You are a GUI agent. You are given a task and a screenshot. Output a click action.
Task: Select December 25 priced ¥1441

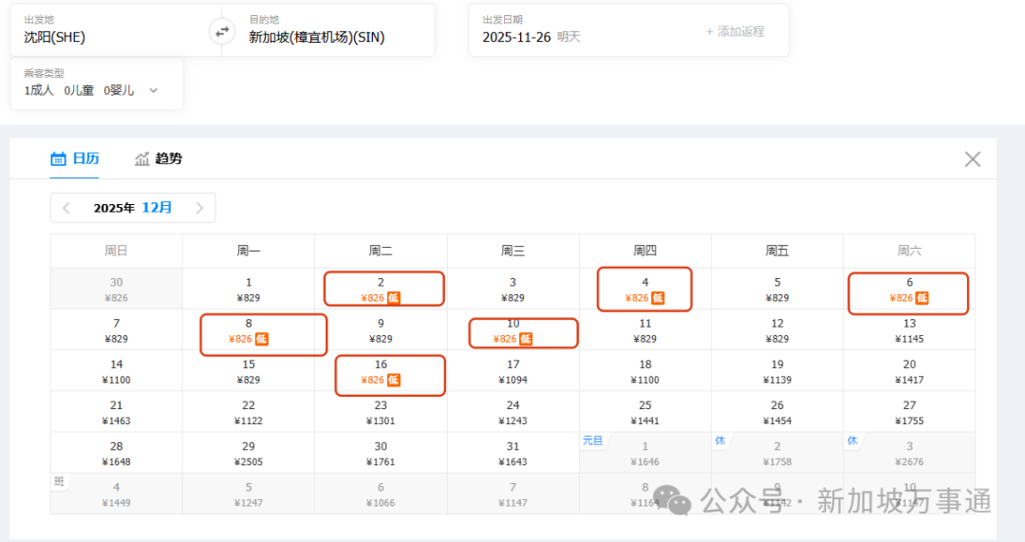pos(645,413)
